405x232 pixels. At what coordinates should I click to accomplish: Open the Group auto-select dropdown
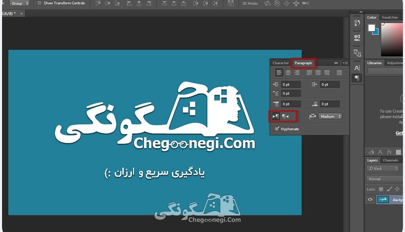(19, 3)
